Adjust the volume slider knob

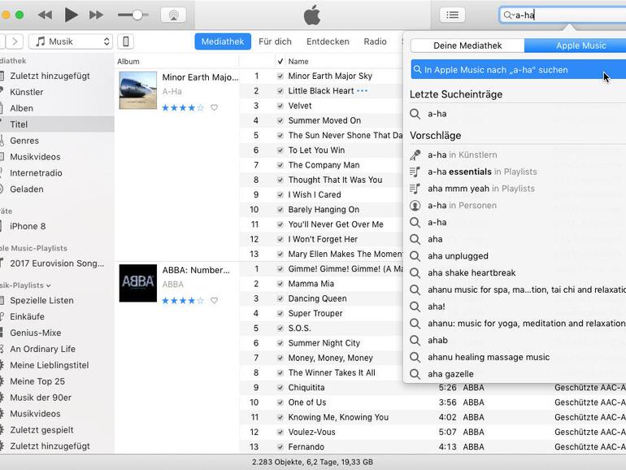pos(137,15)
